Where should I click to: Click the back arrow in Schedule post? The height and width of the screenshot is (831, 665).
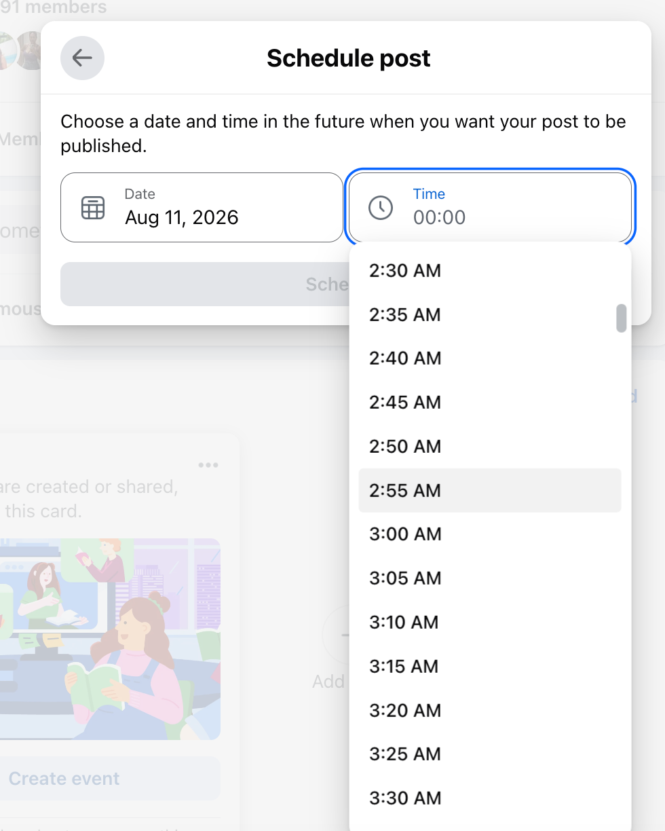(82, 58)
